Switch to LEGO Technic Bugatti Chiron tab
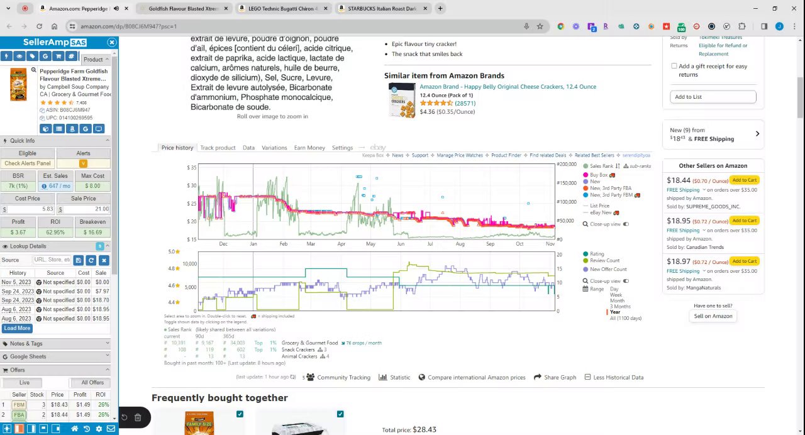This screenshot has height=435, width=805. 284,8
